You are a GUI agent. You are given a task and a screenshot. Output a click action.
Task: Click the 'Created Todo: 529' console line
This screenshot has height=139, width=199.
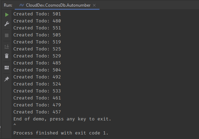37,56
